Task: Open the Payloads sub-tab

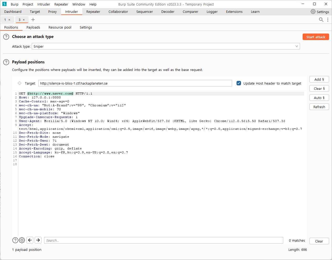Action: pyautogui.click(x=33, y=27)
